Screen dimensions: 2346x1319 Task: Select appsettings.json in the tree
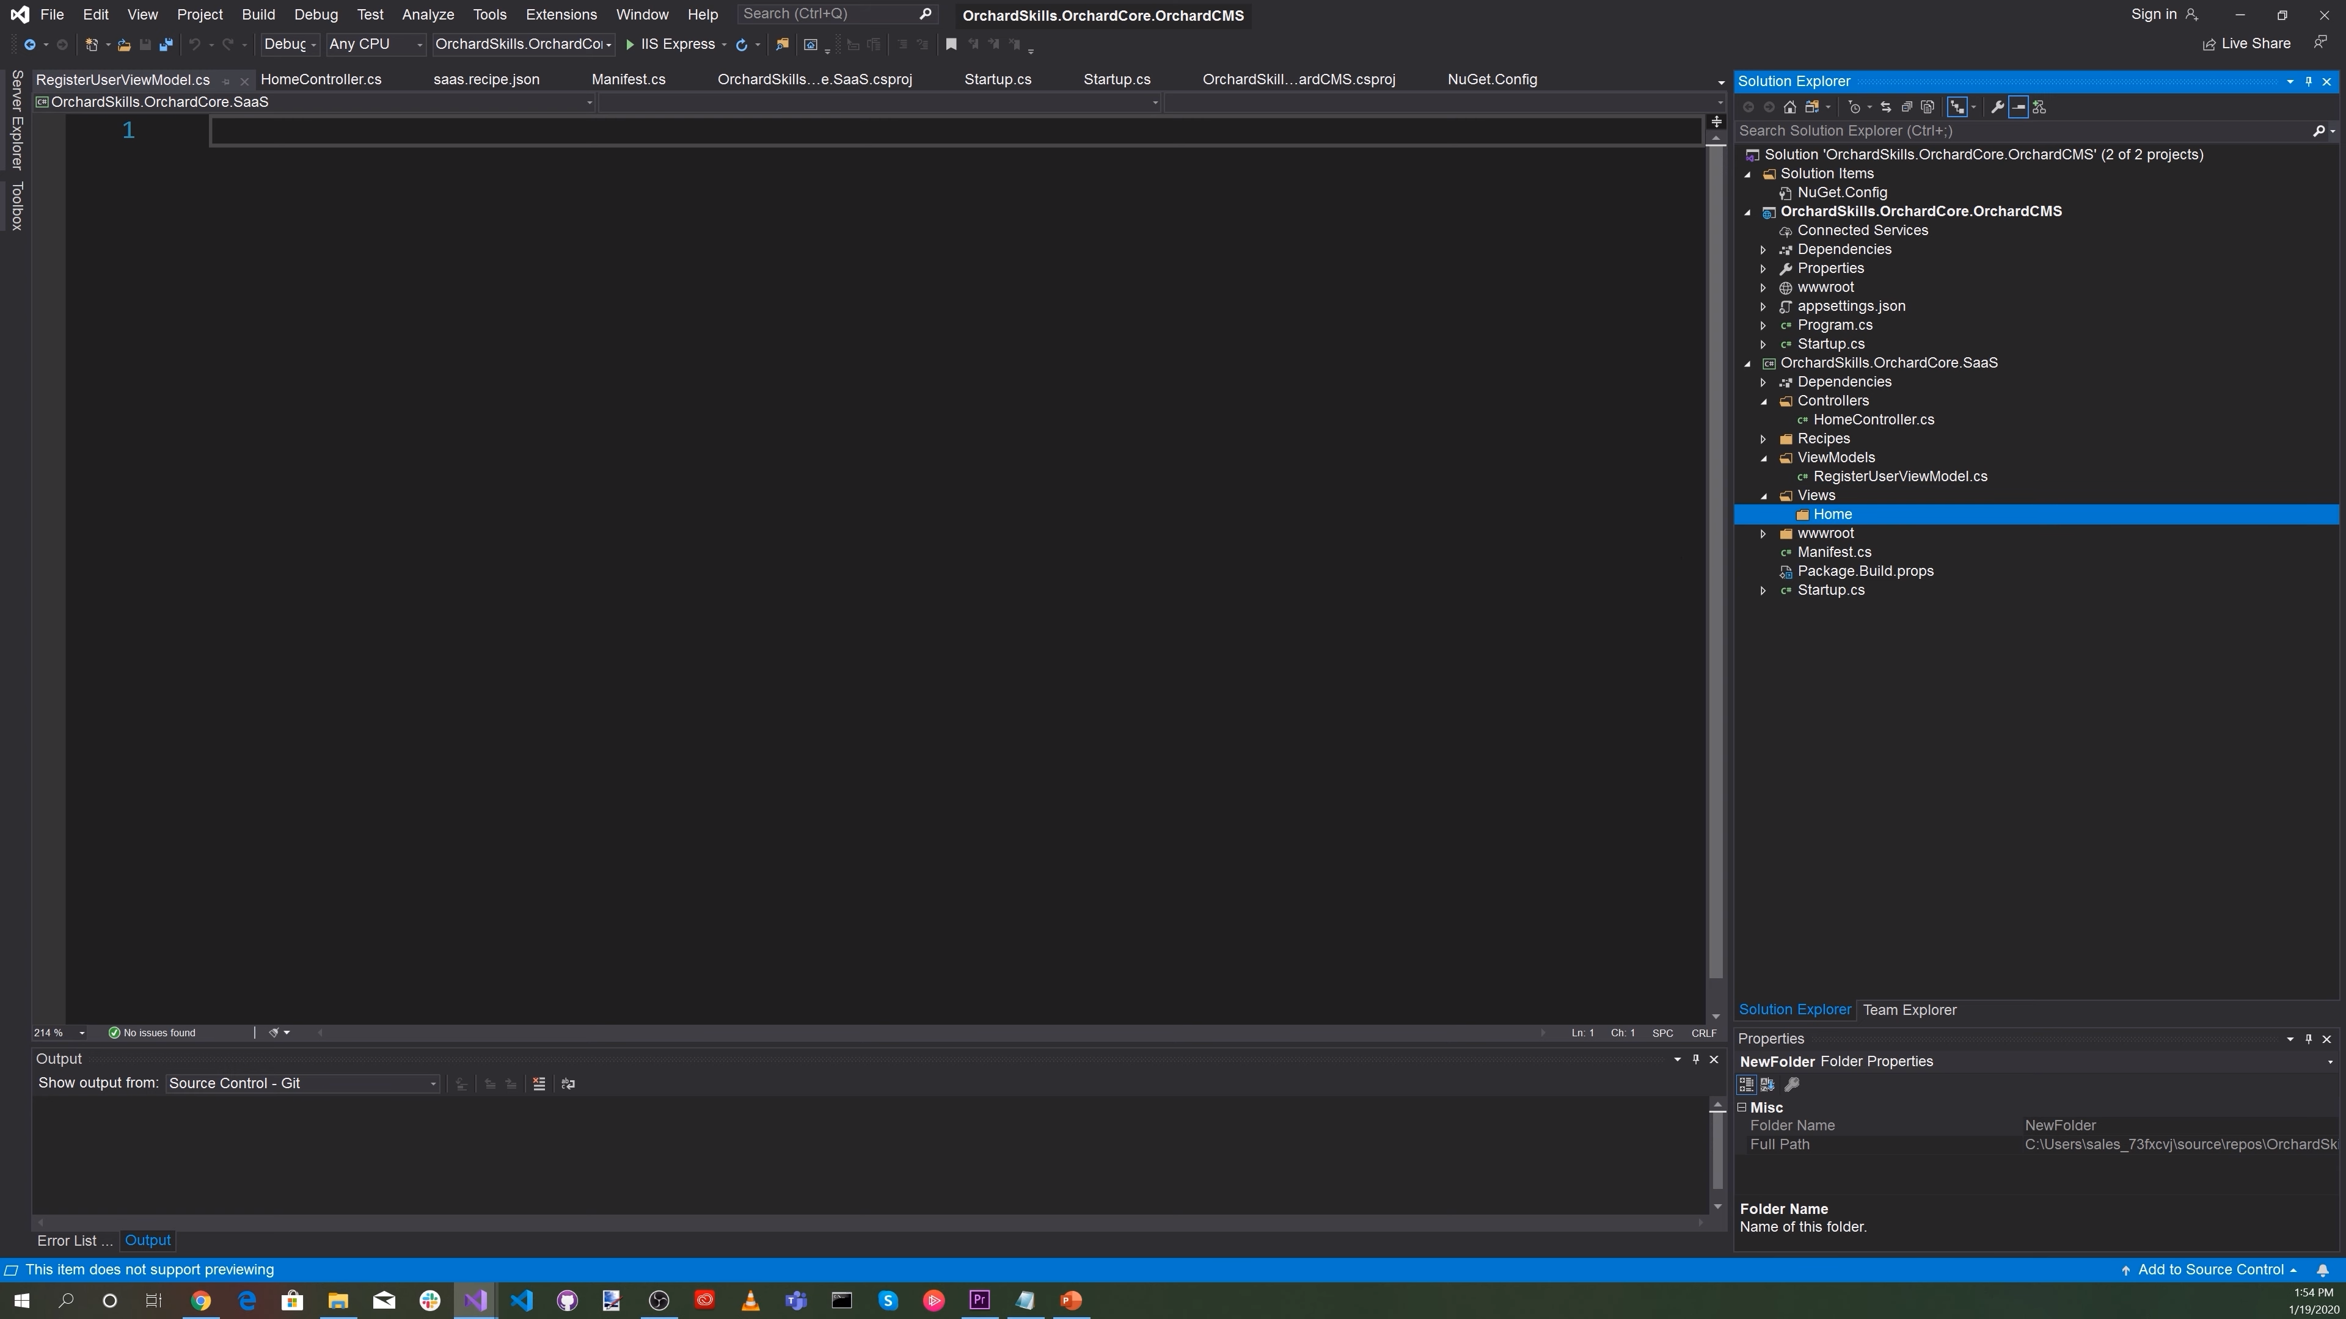[1851, 307]
